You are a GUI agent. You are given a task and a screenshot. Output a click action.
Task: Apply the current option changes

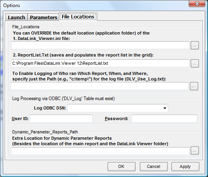185,166
